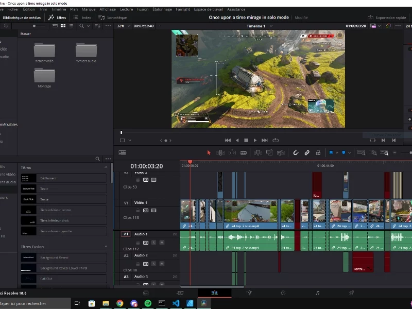The height and width of the screenshot is (309, 412).
Task: Click the Insert clip tool icon
Action: [x=258, y=152]
